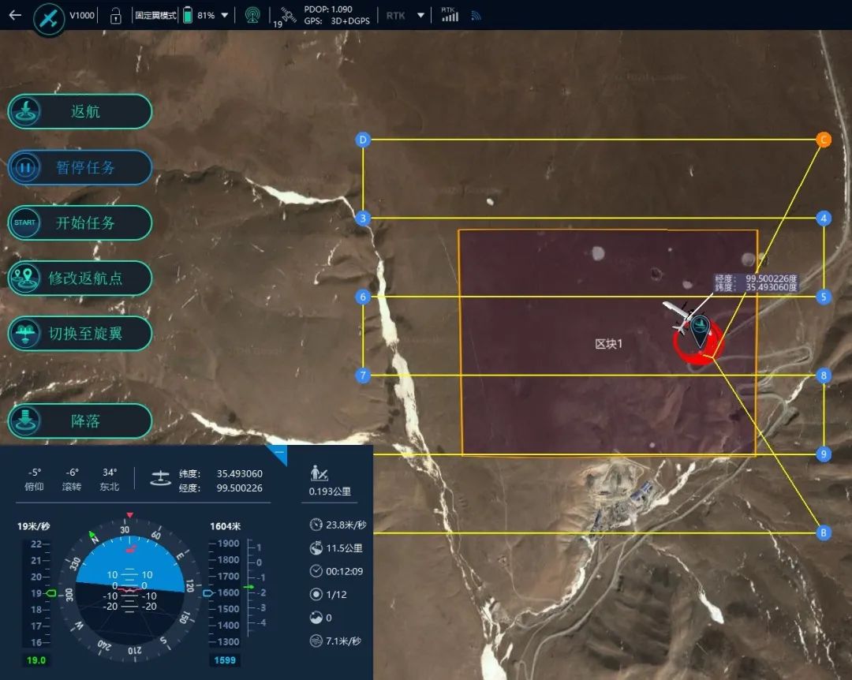Click the 返航 return home button
Viewport: 852px width, 680px height.
[80, 111]
